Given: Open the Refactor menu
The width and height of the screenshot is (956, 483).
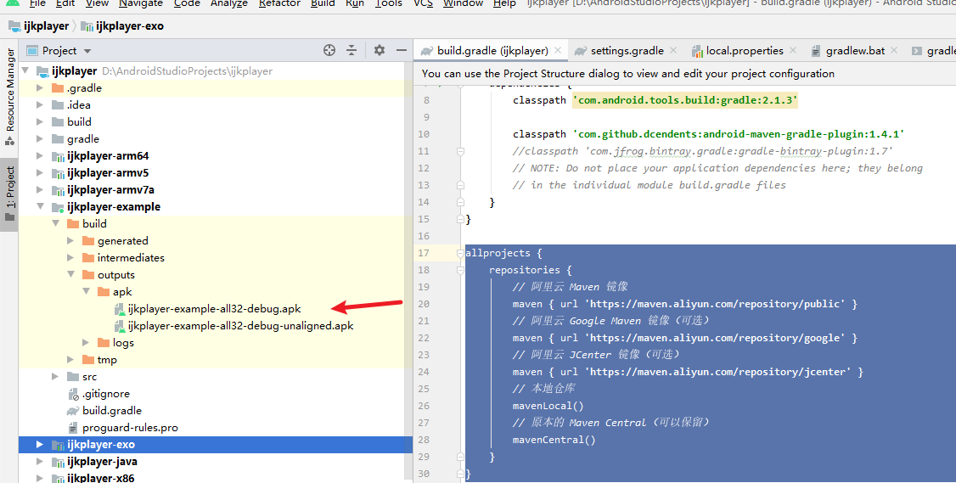Looking at the screenshot, I should coord(279,3).
